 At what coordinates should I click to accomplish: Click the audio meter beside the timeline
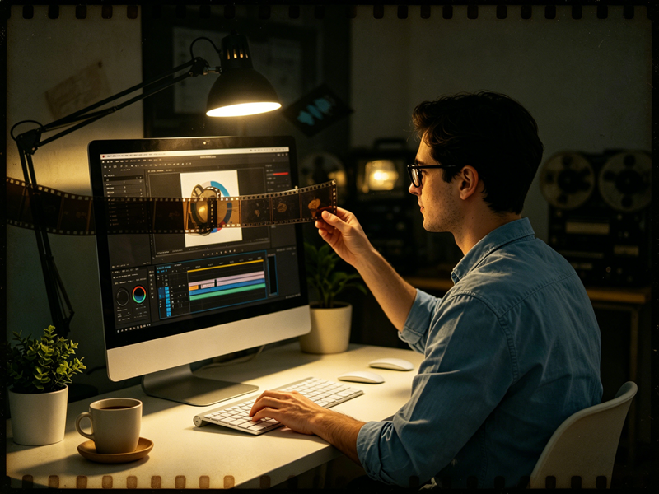[x=272, y=275]
